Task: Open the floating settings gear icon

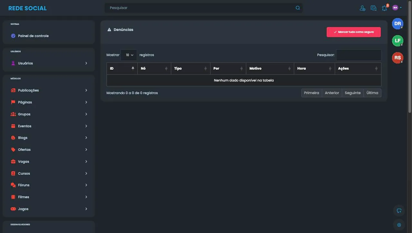Action: (399, 225)
